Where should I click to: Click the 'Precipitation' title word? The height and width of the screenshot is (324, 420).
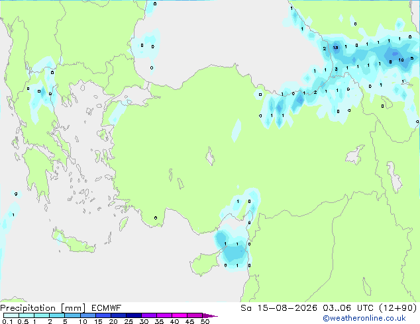click(28, 308)
